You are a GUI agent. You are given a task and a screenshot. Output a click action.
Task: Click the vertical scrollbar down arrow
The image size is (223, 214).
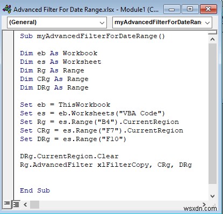coord(213,196)
